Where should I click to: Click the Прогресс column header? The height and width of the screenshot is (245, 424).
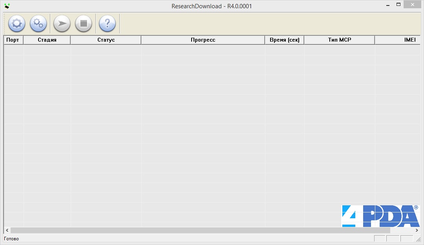pyautogui.click(x=203, y=40)
